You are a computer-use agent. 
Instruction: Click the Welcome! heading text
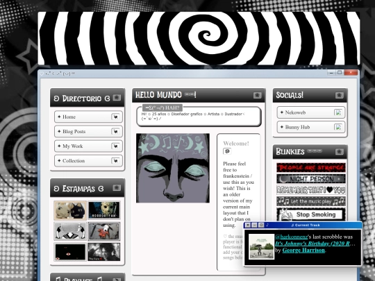(236, 144)
